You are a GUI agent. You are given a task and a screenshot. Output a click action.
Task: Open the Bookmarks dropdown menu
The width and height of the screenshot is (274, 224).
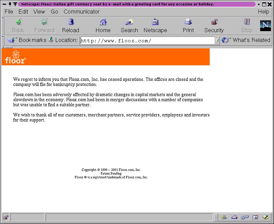[26, 40]
